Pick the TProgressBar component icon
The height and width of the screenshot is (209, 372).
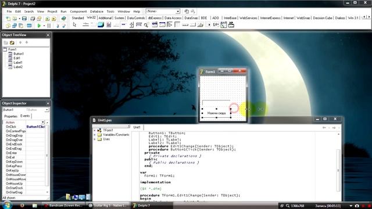[x=124, y=24]
